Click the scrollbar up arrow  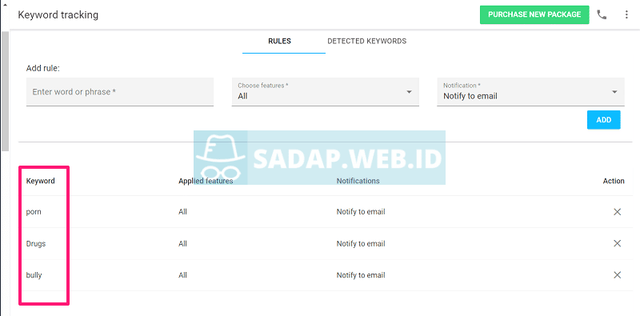[5, 4]
